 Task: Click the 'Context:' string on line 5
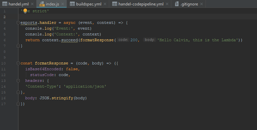point(66,34)
